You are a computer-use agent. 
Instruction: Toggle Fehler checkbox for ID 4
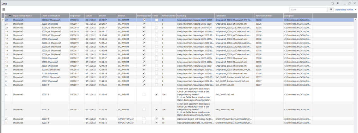[x=157, y=94]
